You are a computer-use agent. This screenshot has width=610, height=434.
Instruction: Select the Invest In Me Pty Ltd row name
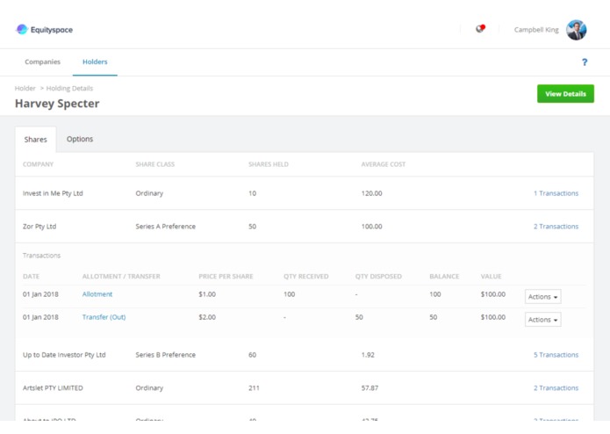point(53,193)
